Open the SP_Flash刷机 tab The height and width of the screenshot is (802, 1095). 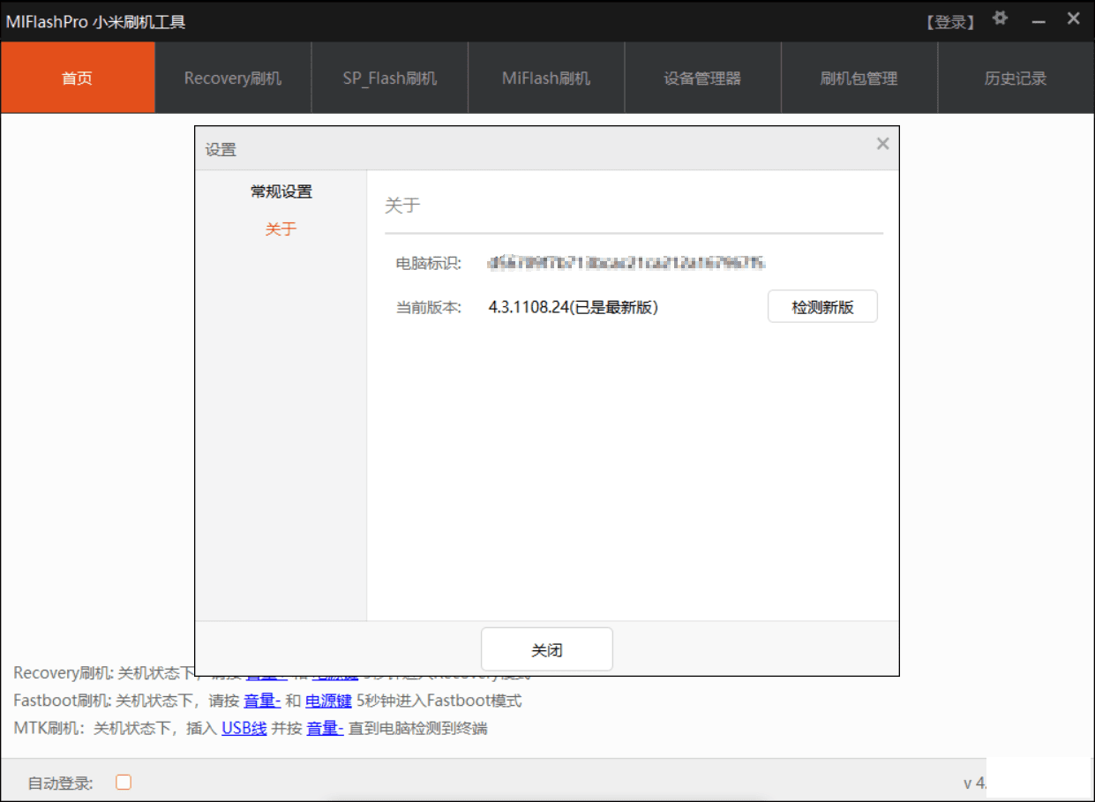390,78
